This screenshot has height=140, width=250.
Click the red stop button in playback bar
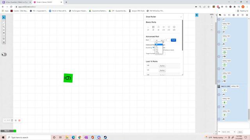tap(20, 120)
